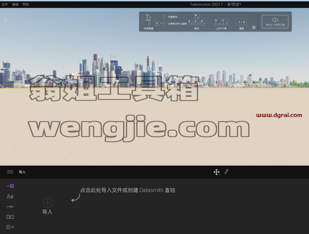Click the mouse look-around diagram
309x234 pixels.
click(147, 20)
